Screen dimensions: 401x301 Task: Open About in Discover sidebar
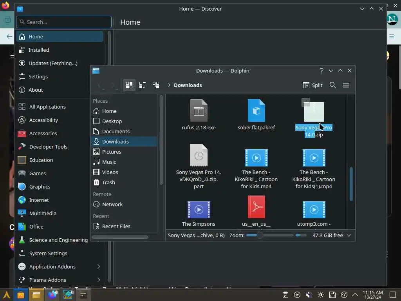click(x=53, y=90)
